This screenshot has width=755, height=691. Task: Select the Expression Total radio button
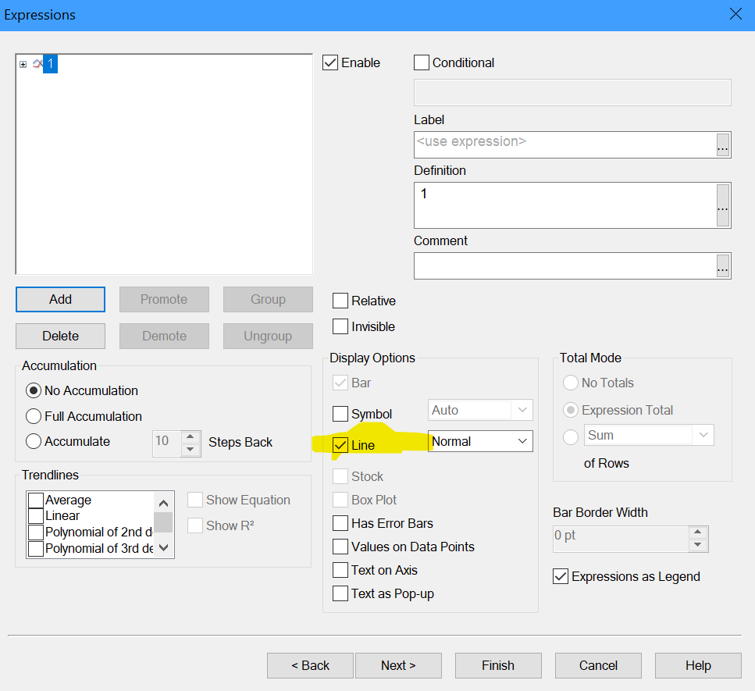(571, 410)
